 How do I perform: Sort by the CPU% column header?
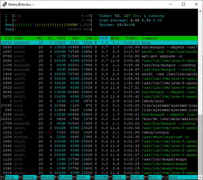click(x=103, y=38)
